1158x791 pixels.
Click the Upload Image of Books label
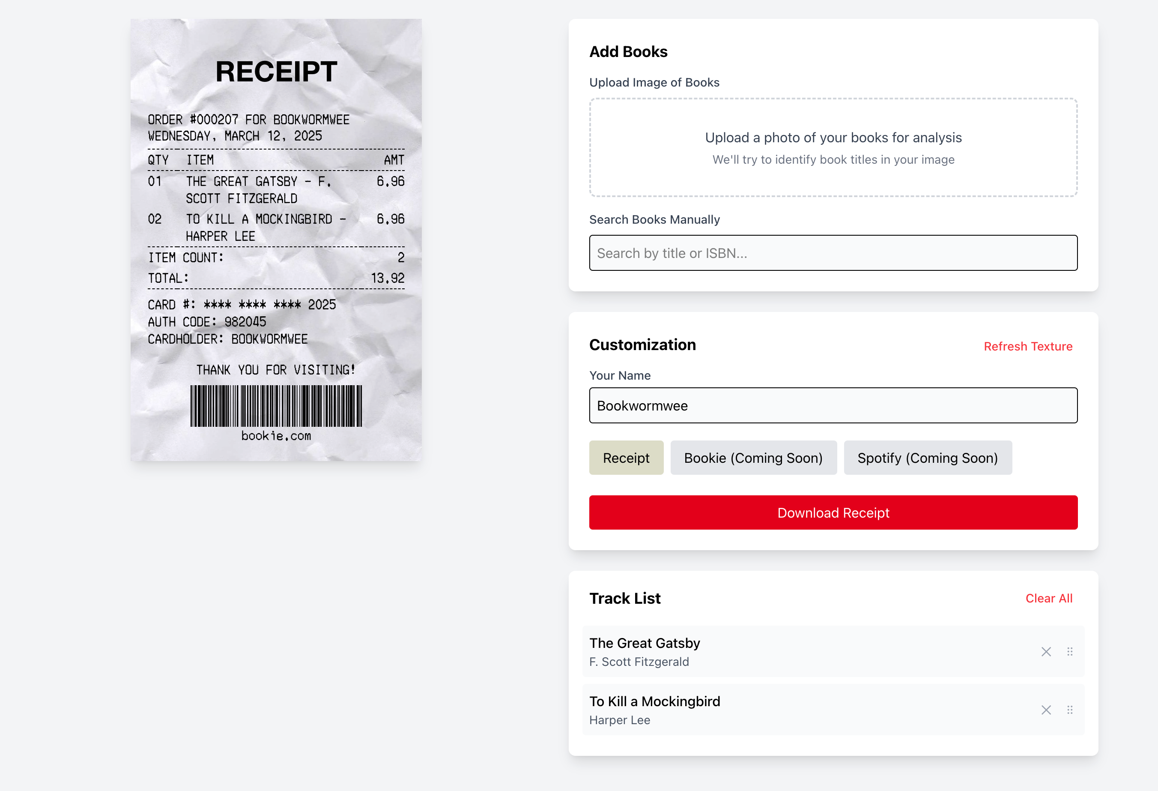coord(654,82)
